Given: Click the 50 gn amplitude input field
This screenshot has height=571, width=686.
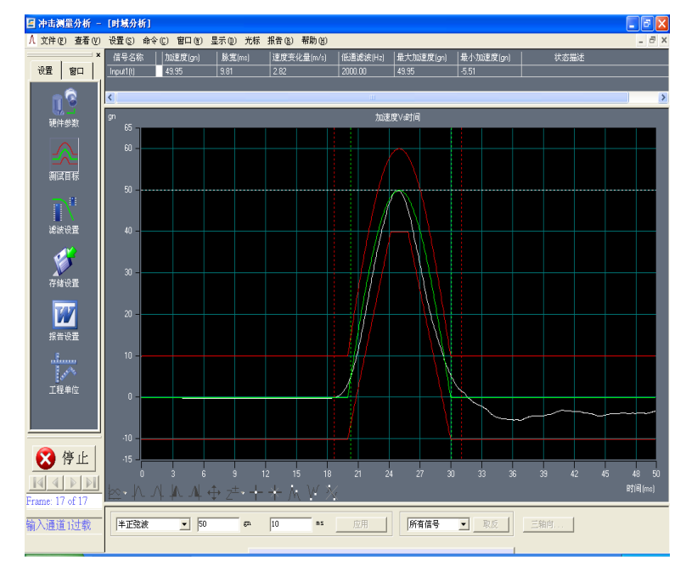Looking at the screenshot, I should [217, 525].
